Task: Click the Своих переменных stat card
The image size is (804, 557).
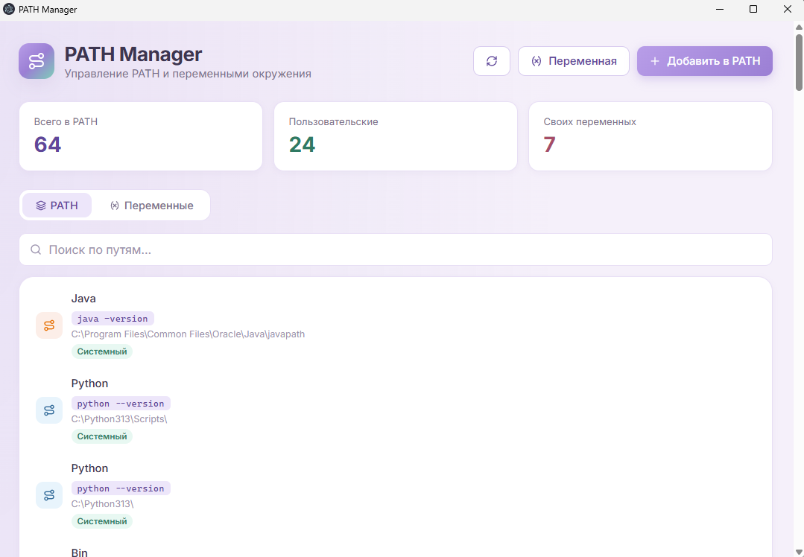Action: coord(651,136)
